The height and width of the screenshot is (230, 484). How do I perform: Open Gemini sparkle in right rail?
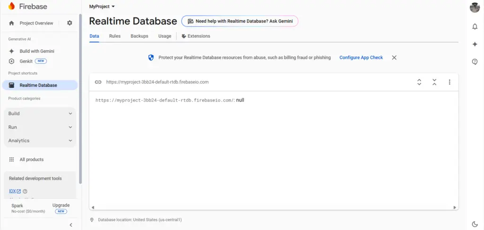click(x=475, y=44)
